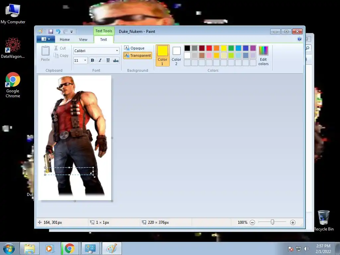Open Windows Explorer from the taskbar
This screenshot has height=255, width=340.
(x=30, y=248)
